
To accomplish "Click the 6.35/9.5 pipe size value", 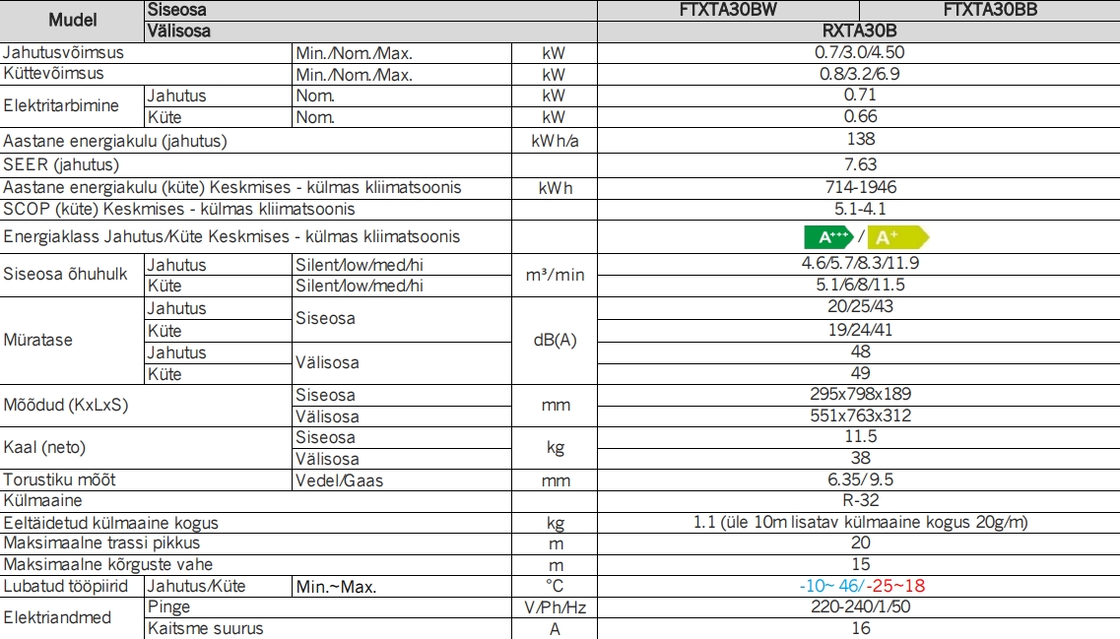I will pyautogui.click(x=861, y=479).
